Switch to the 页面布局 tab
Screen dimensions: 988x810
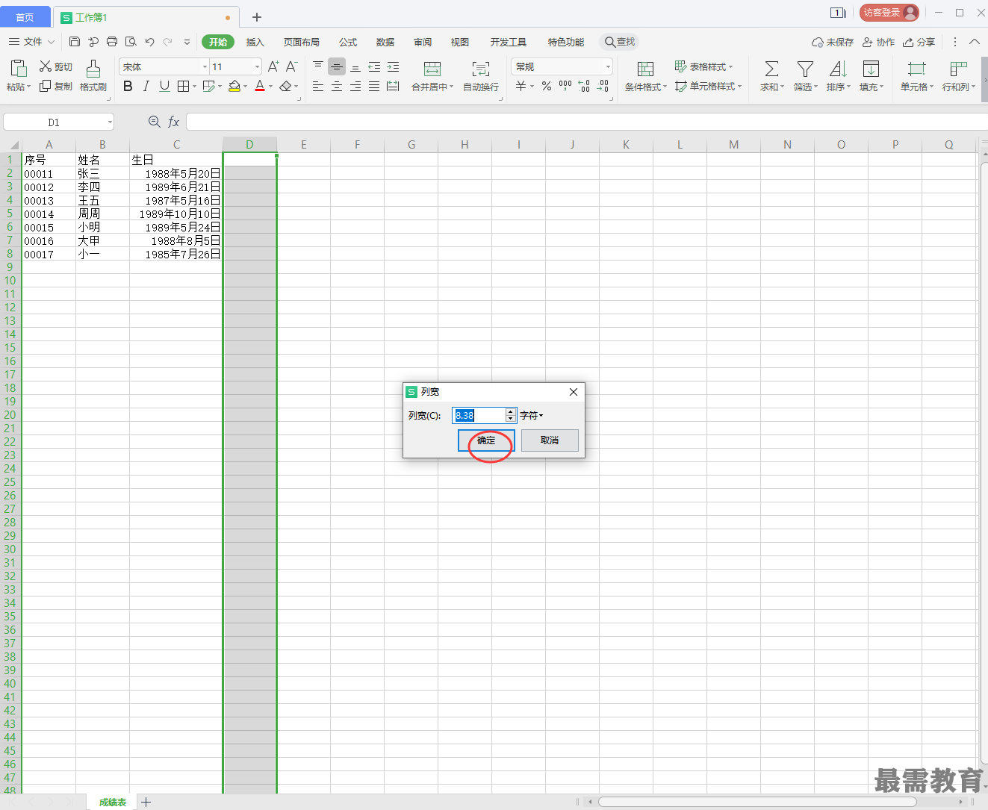point(302,42)
